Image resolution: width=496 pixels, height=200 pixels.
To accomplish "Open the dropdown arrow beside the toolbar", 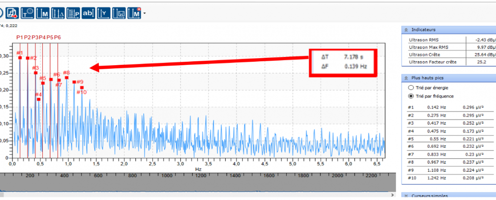I will (x=144, y=13).
